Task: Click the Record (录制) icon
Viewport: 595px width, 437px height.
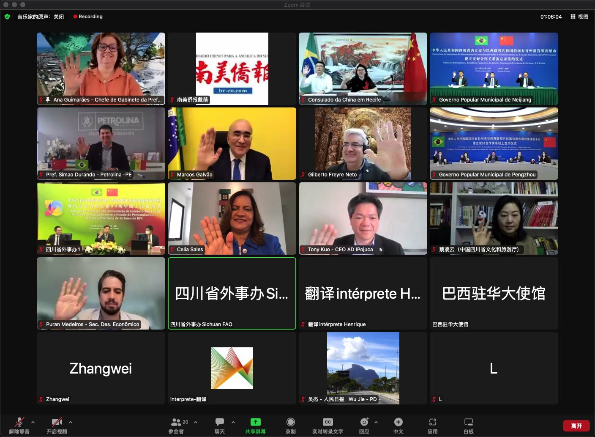Action: tap(290, 422)
